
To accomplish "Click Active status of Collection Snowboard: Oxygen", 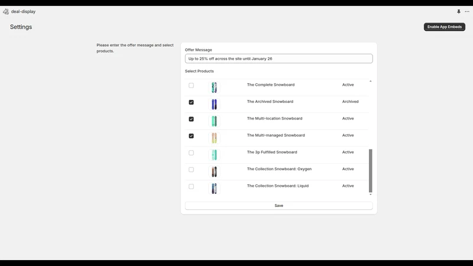I will coord(348,169).
